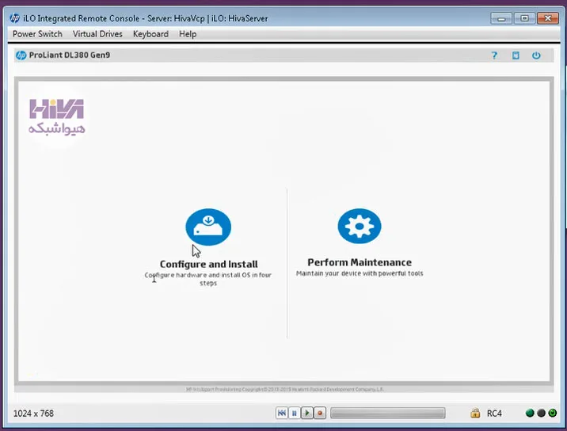Open the Help menu

188,34
